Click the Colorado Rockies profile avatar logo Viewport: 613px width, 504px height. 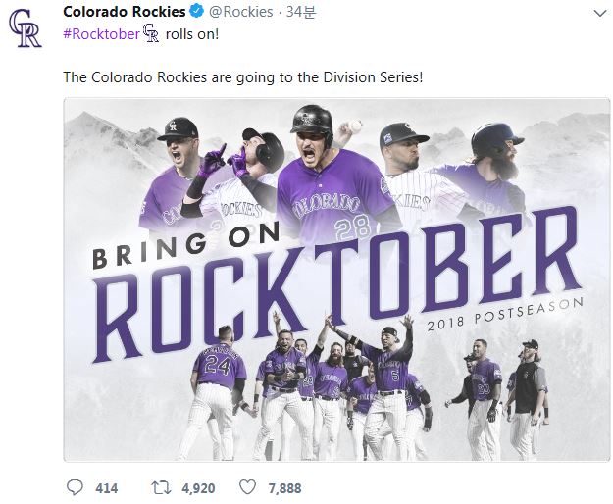26,28
